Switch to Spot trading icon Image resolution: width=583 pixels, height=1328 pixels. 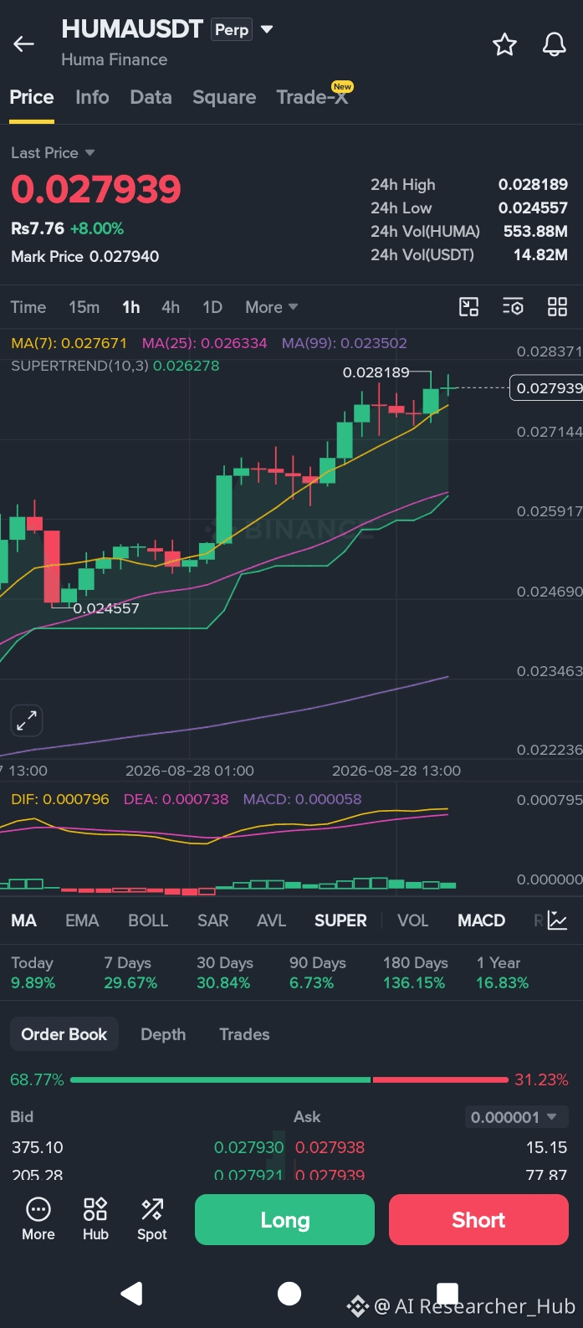tap(152, 1219)
